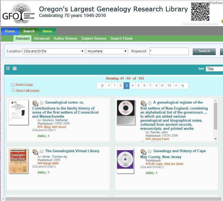
Task: Click media icon beside Genealogists Virtual Library
Action: point(35,152)
